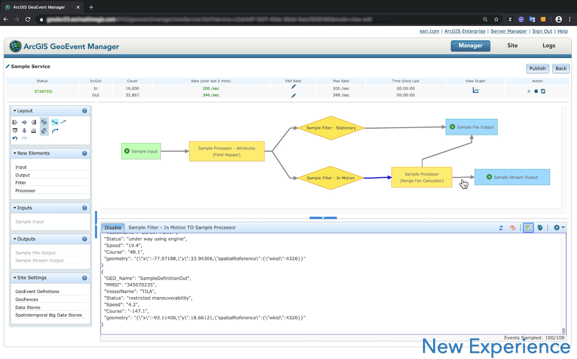Screen dimensions: 577x359
Task: Toggle the map view of sampled events
Action: pyautogui.click(x=528, y=227)
